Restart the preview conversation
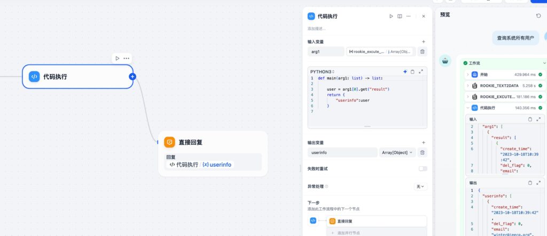The width and height of the screenshot is (547, 236). pyautogui.click(x=538, y=15)
